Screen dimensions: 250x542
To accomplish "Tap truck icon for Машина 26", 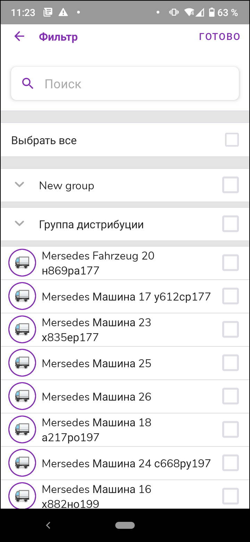I will [x=22, y=396].
